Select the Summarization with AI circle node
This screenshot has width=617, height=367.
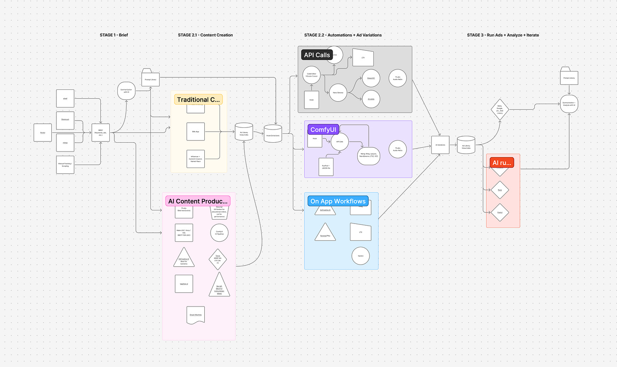126,91
